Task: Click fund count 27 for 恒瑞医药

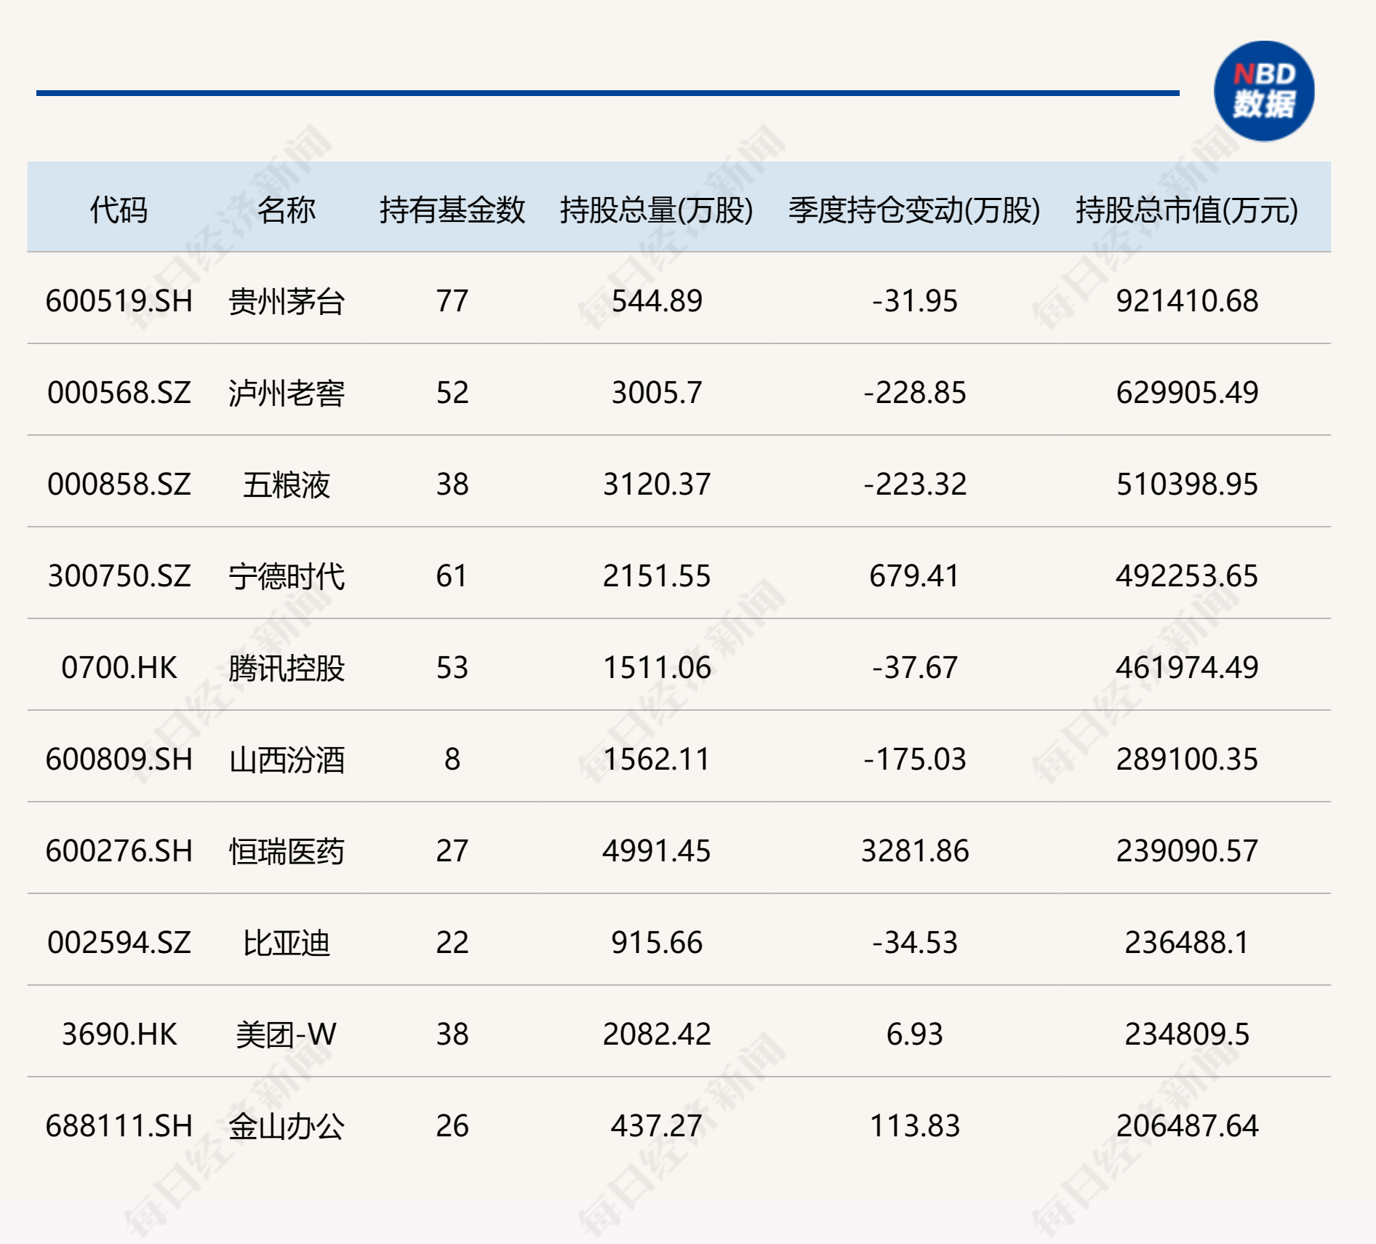Action: click(452, 851)
